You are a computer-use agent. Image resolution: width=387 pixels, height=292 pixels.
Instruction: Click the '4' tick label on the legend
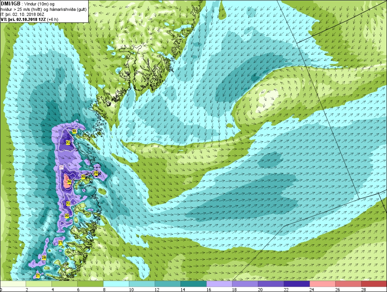click(53, 290)
